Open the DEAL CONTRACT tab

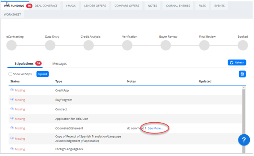coord(46,6)
